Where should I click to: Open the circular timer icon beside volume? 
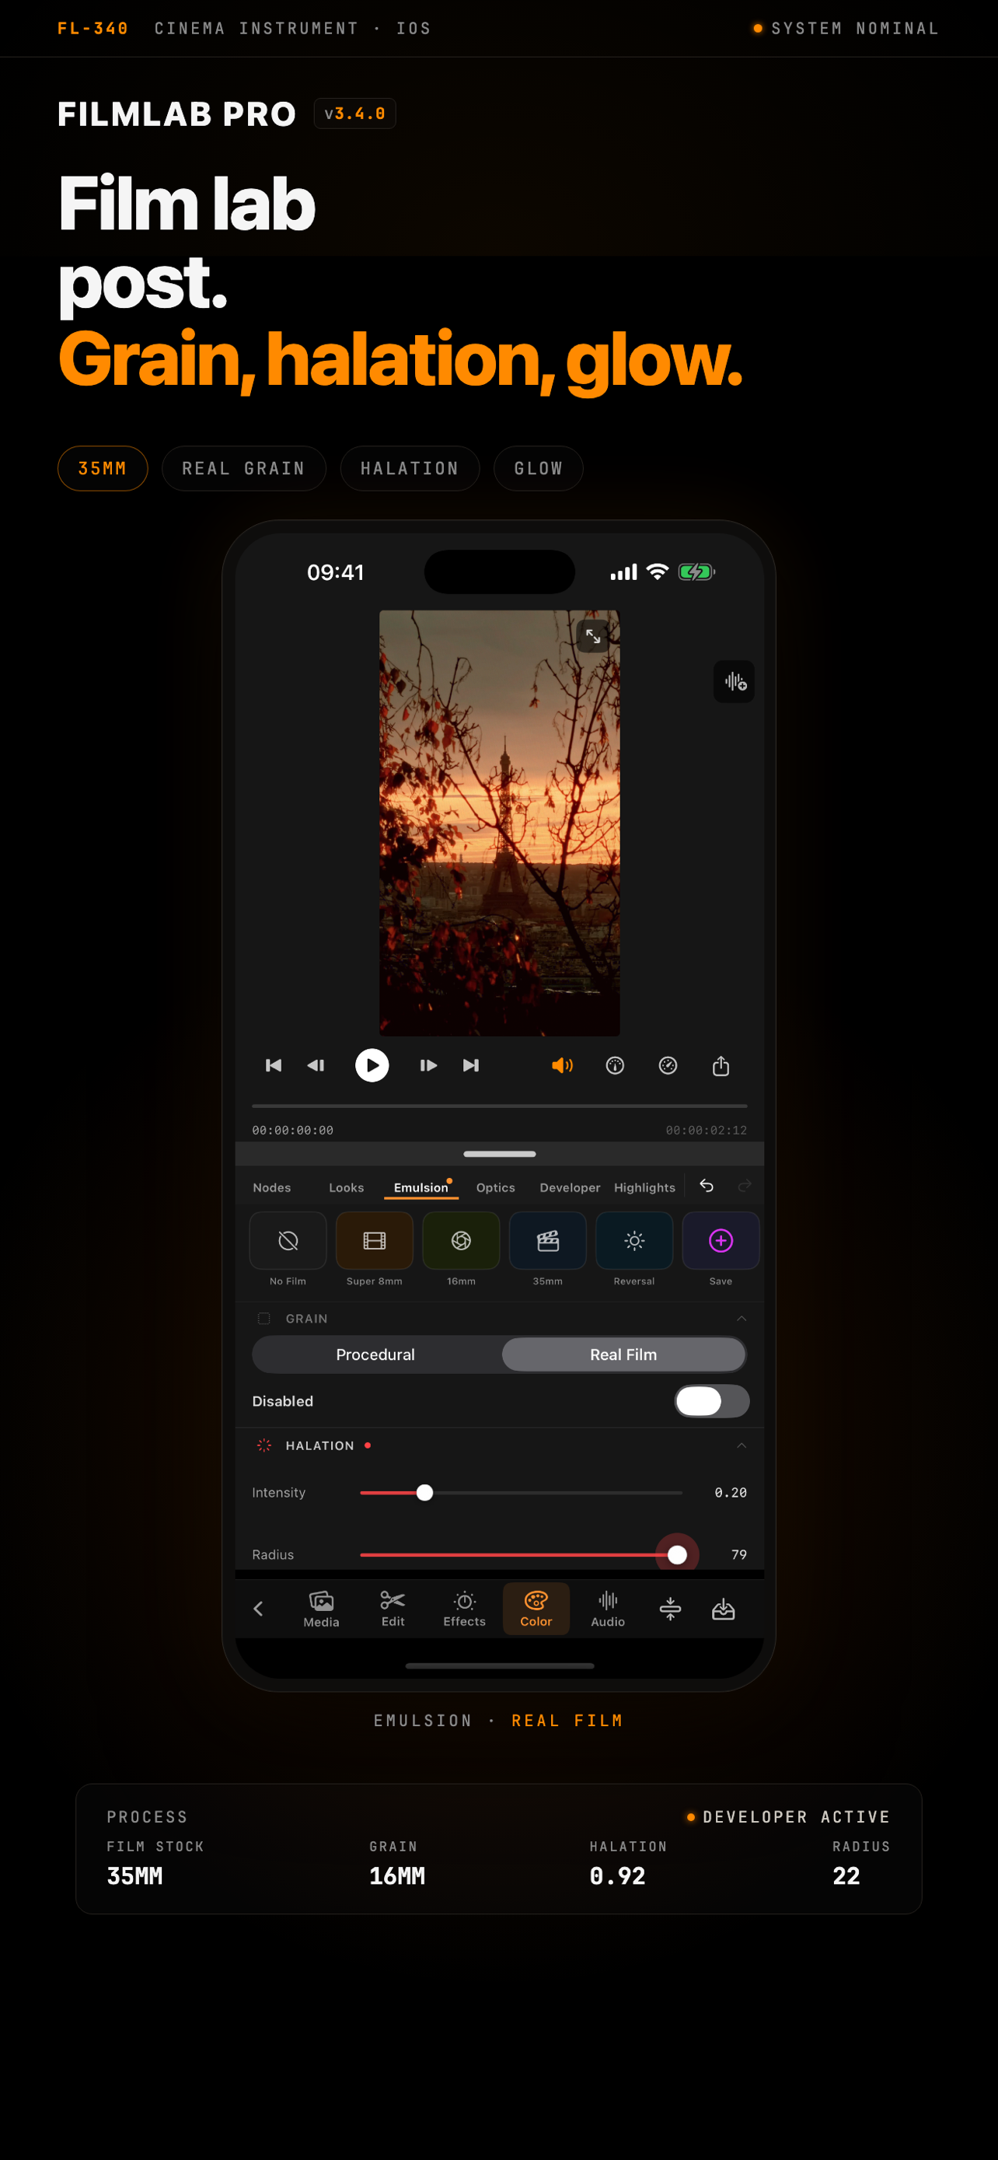point(615,1065)
